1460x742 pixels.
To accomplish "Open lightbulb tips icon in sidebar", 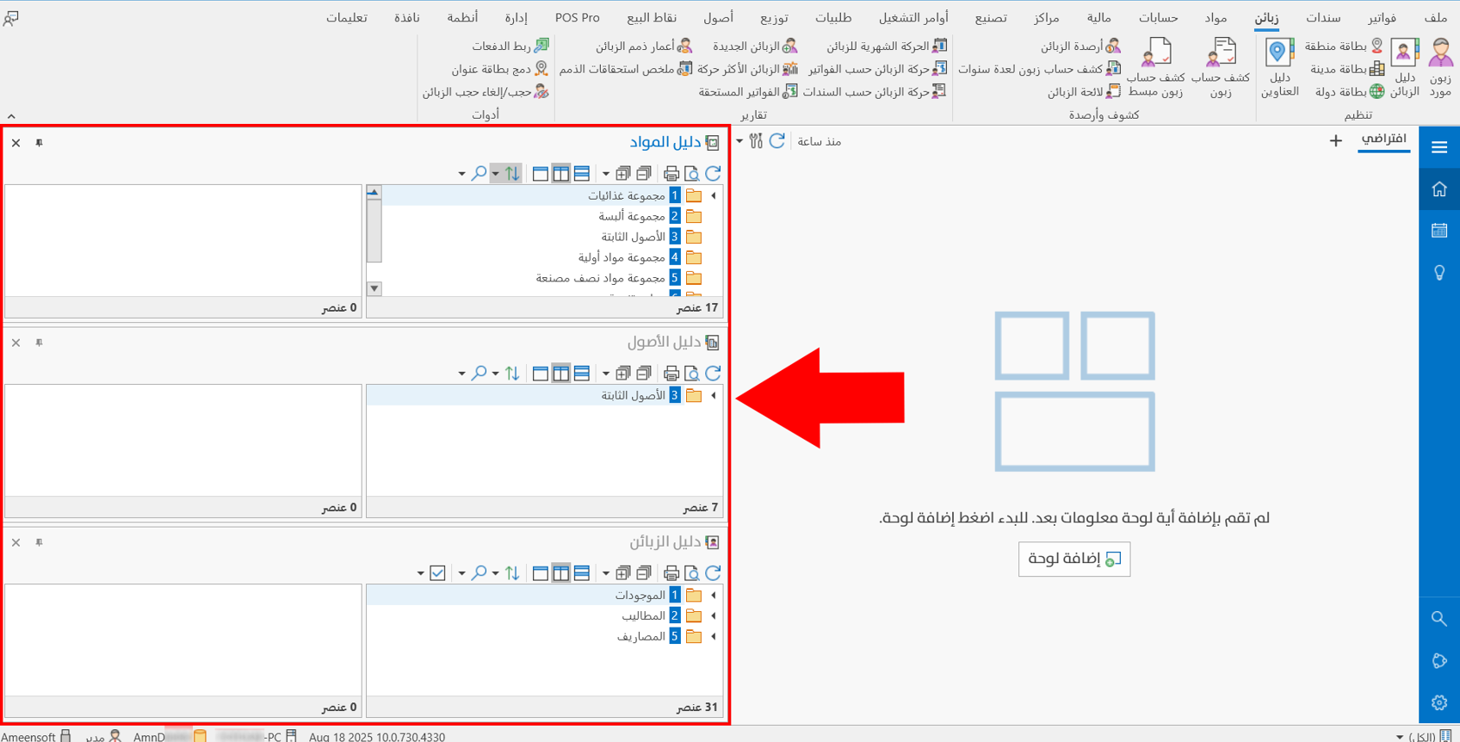I will [1439, 273].
